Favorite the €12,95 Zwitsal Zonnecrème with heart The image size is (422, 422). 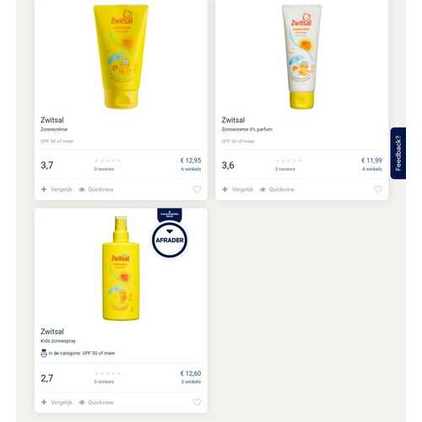[197, 189]
